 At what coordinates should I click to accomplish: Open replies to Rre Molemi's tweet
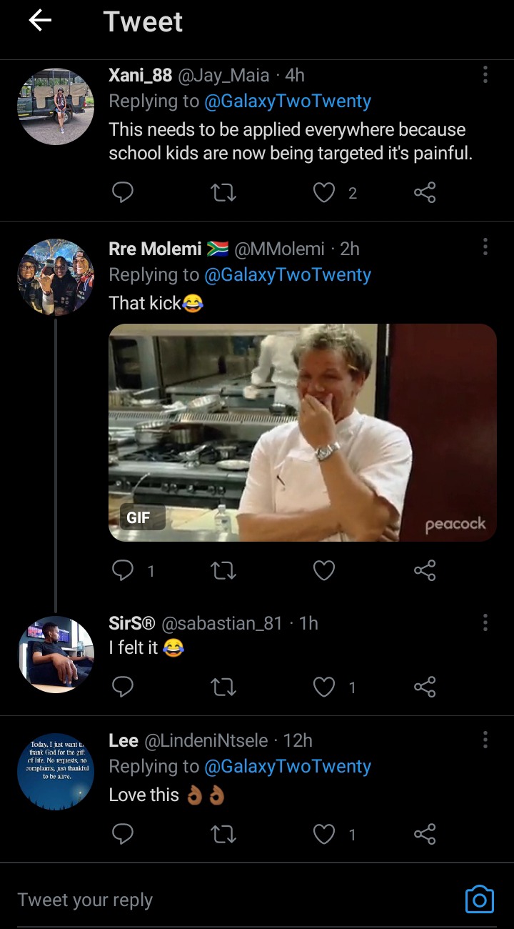(x=124, y=570)
